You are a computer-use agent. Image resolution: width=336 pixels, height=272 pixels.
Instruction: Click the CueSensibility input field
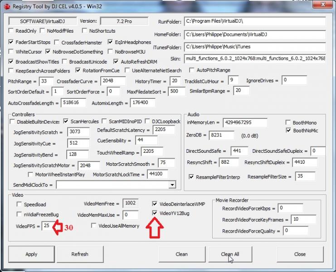(146, 140)
